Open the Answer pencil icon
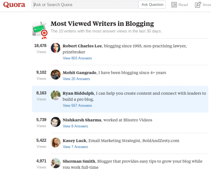Viewport: 211px width, 169px height. (x=198, y=5)
